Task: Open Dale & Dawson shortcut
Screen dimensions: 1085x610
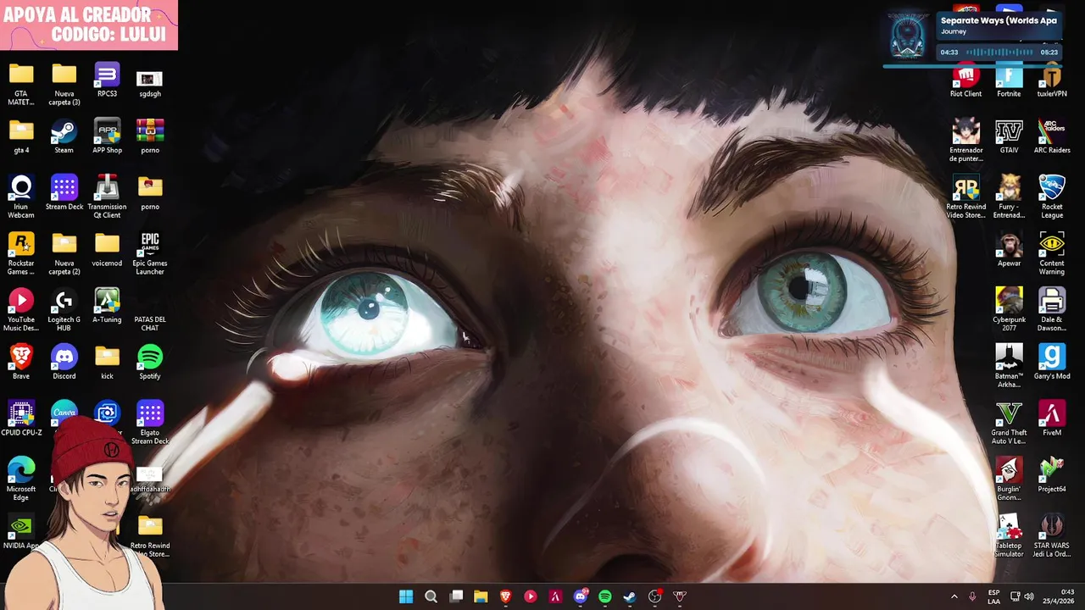Action: coord(1052,311)
